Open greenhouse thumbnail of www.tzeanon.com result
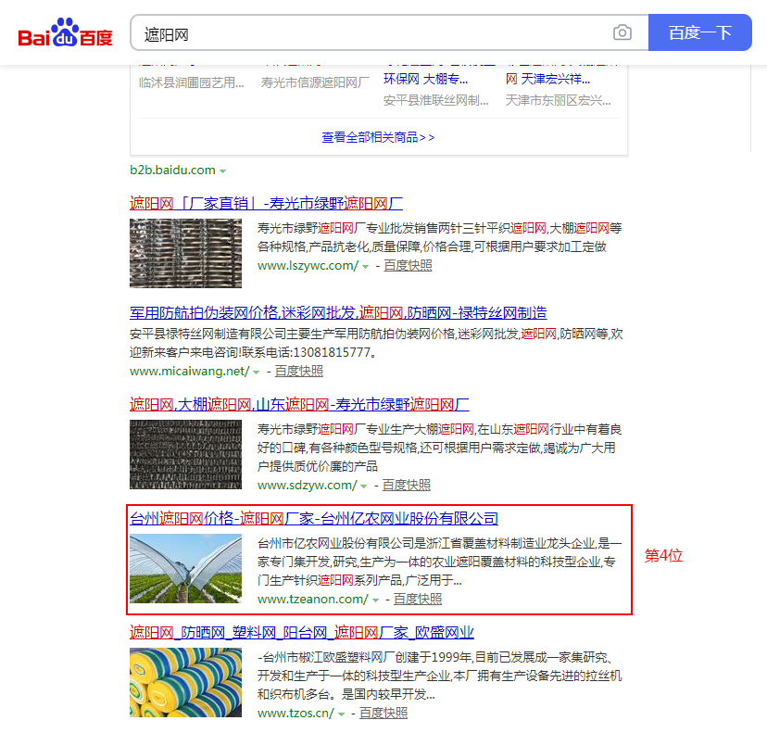Viewport: 767px width, 733px height. [185, 568]
